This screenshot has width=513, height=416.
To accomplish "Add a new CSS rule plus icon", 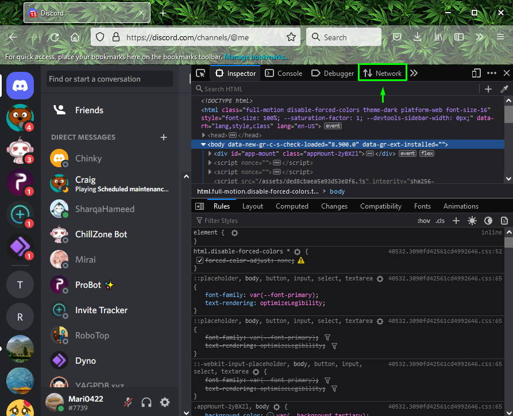I will tap(456, 221).
